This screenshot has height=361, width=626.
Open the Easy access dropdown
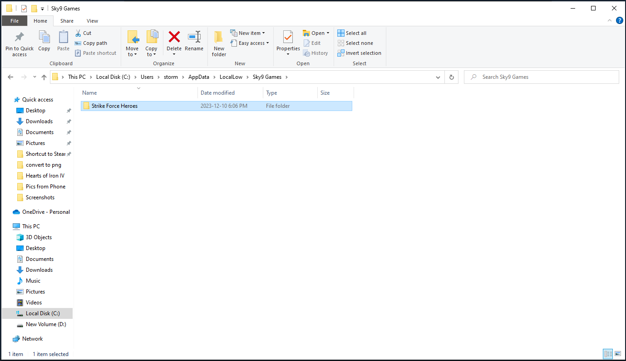coord(250,43)
